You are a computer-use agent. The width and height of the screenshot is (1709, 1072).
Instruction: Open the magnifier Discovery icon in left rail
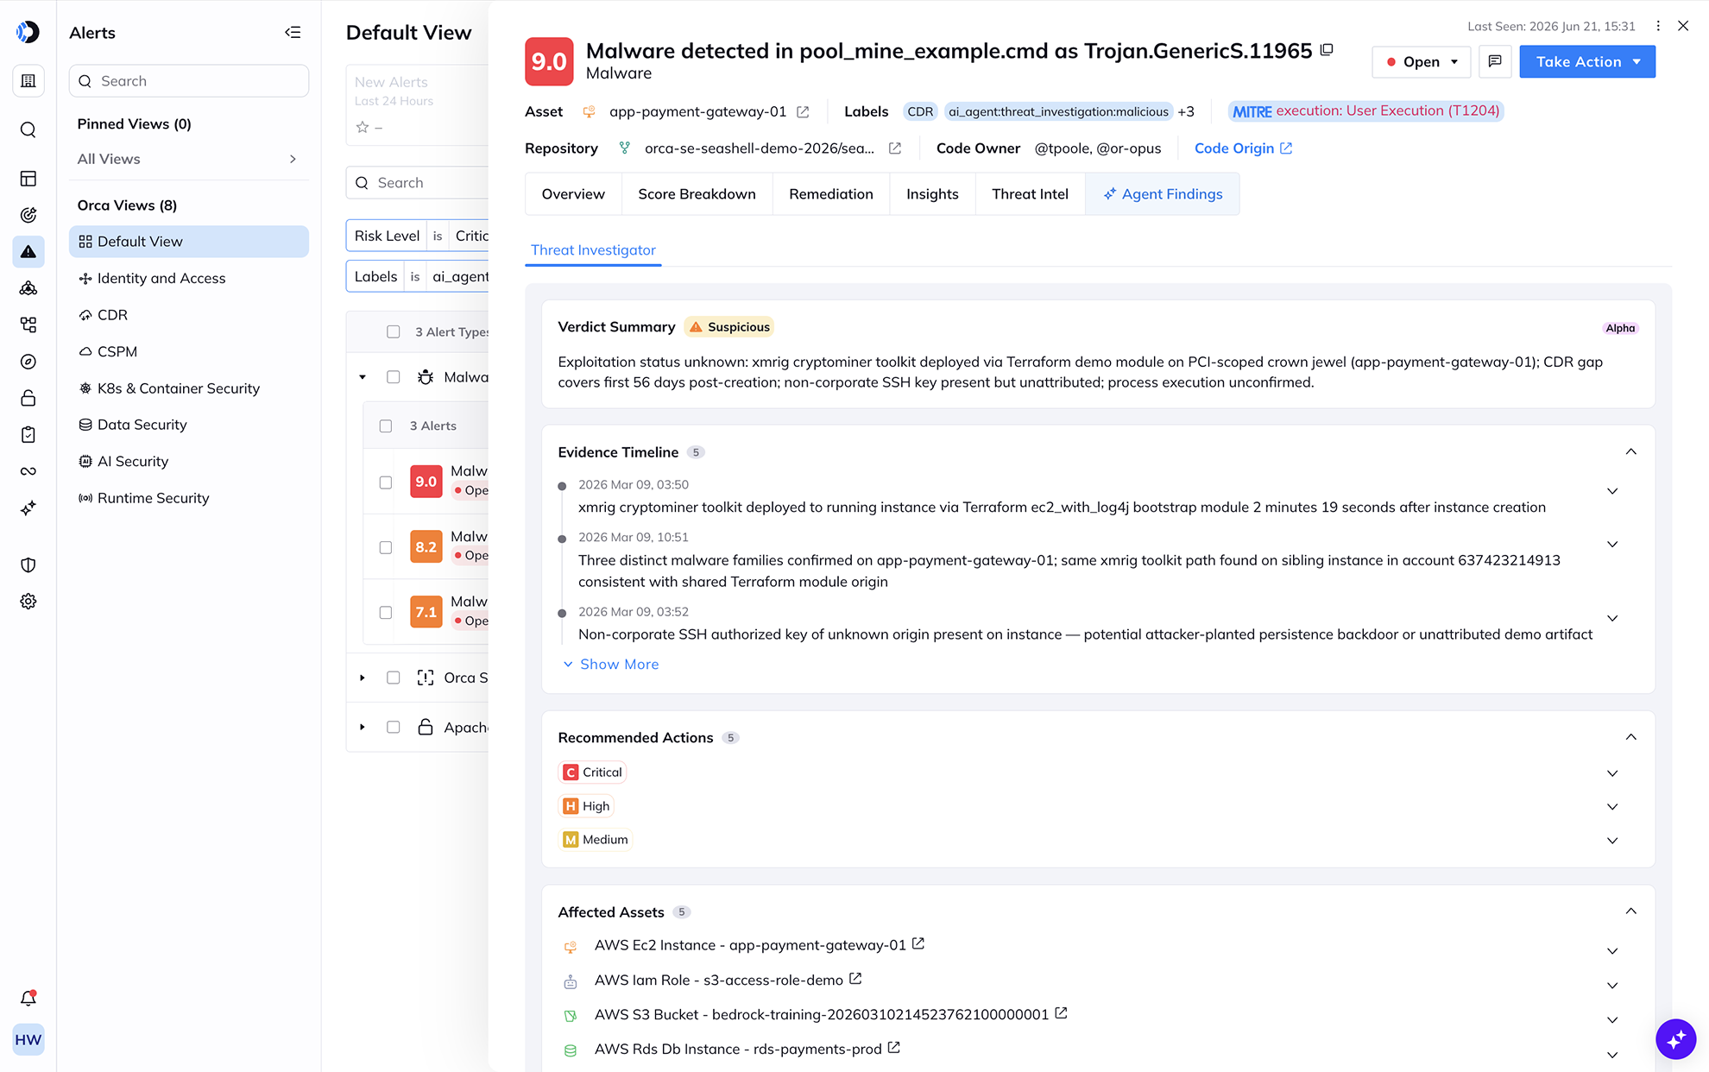(x=28, y=129)
